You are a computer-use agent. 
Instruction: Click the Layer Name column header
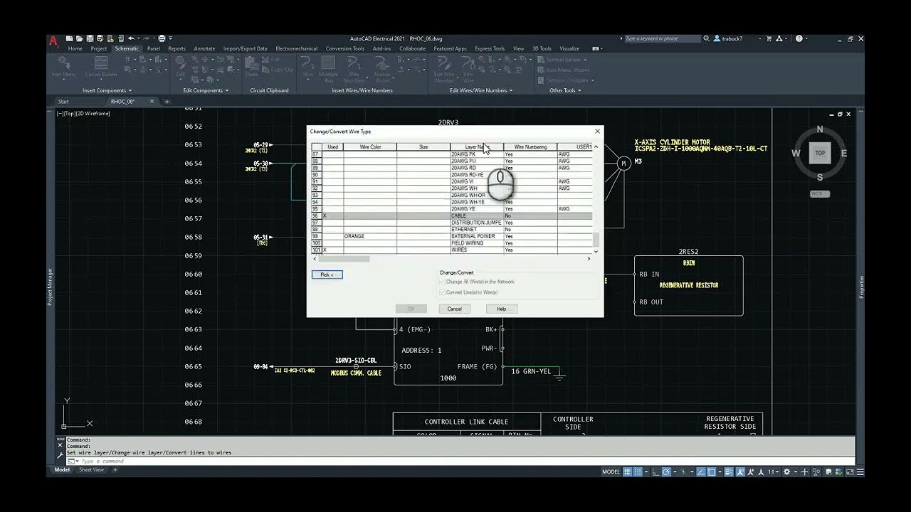pos(477,147)
